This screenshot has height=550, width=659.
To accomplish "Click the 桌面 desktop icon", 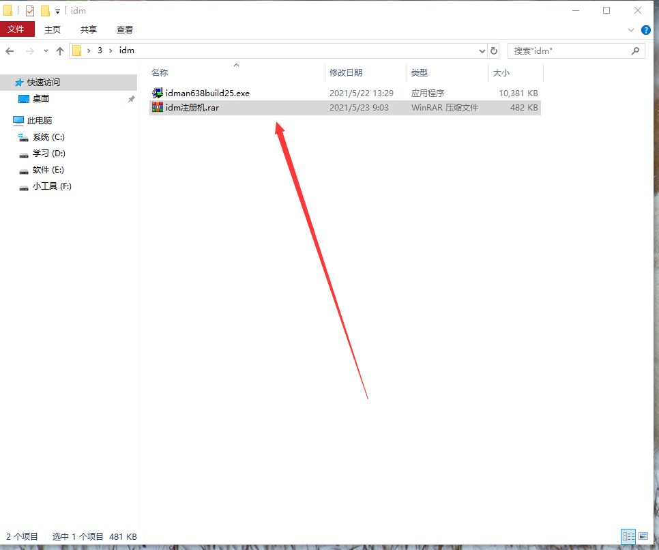I will pyautogui.click(x=24, y=99).
